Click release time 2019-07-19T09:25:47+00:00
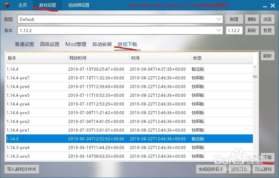The image size is (279, 178). (96, 69)
